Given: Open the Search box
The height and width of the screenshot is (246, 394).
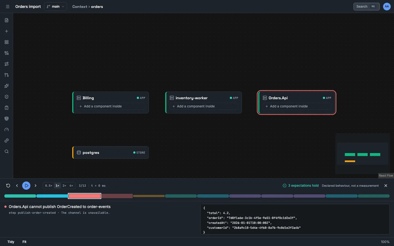Looking at the screenshot, I should coord(367,7).
